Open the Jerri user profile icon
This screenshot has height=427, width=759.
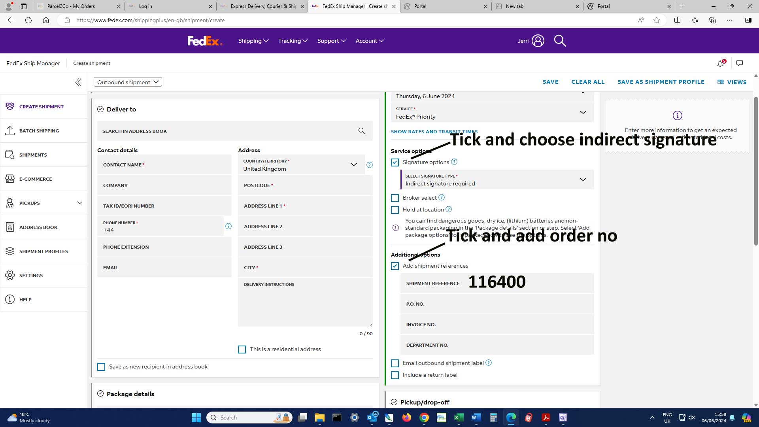[x=538, y=41]
